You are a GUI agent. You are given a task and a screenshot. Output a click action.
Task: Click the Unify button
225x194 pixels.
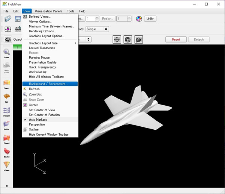click(150, 19)
